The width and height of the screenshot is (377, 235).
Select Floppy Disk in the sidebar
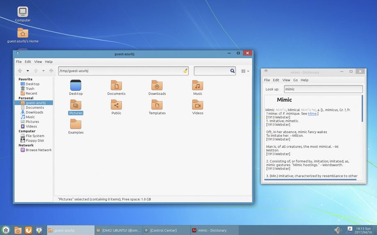(35, 140)
